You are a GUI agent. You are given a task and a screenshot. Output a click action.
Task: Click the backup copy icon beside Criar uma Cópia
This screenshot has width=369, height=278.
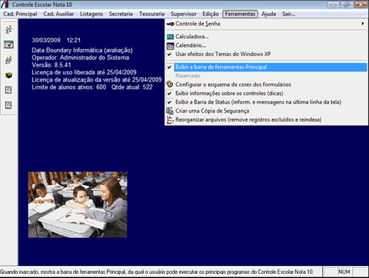(170, 111)
